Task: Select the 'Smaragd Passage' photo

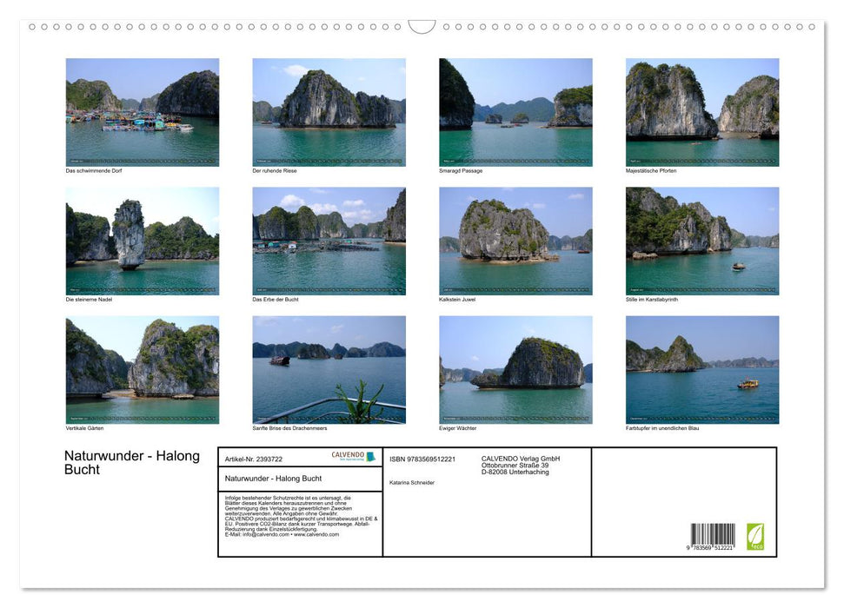Action: (x=515, y=112)
